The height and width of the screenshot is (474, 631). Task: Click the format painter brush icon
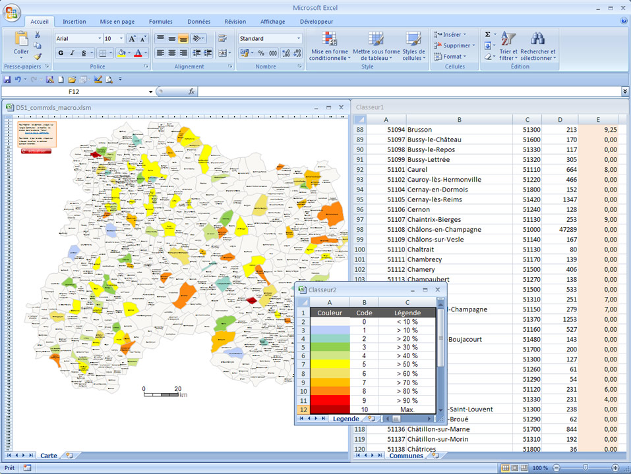pos(38,56)
